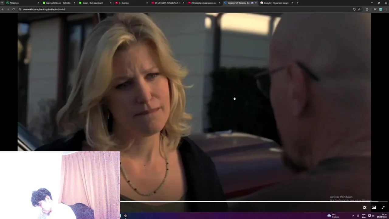Open network settings in the system tray
The height and width of the screenshot is (219, 389).
(x=370, y=216)
